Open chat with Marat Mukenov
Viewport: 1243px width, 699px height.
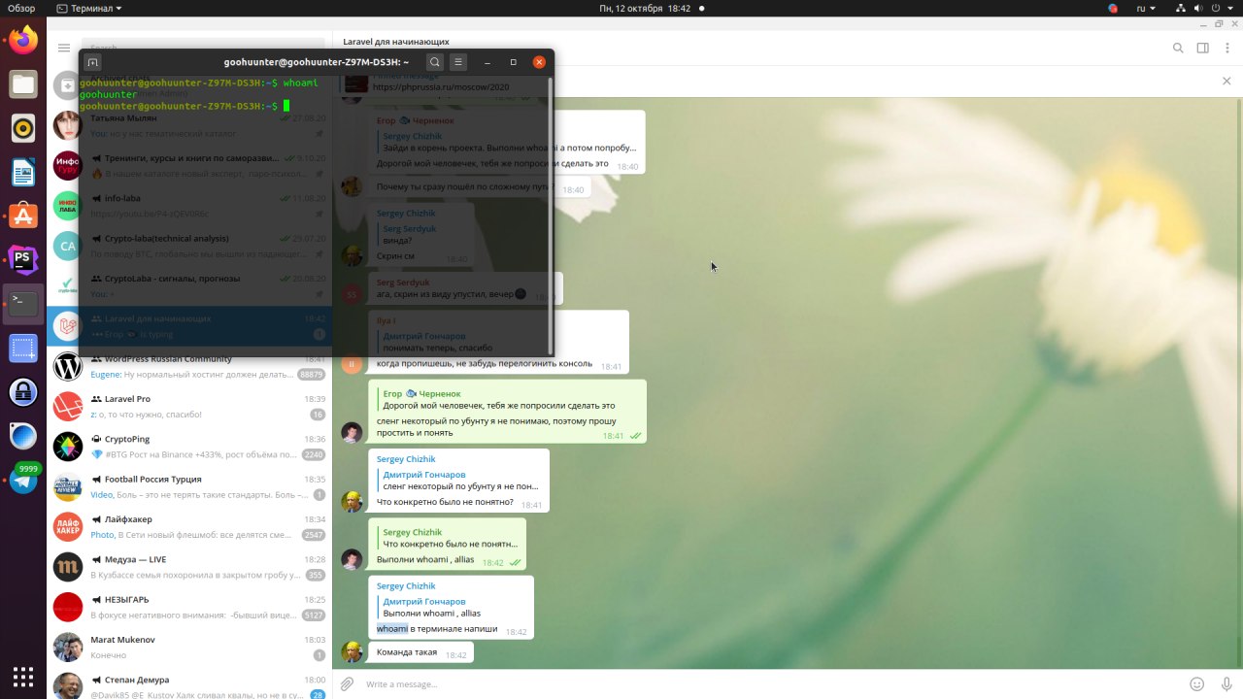pyautogui.click(x=189, y=648)
